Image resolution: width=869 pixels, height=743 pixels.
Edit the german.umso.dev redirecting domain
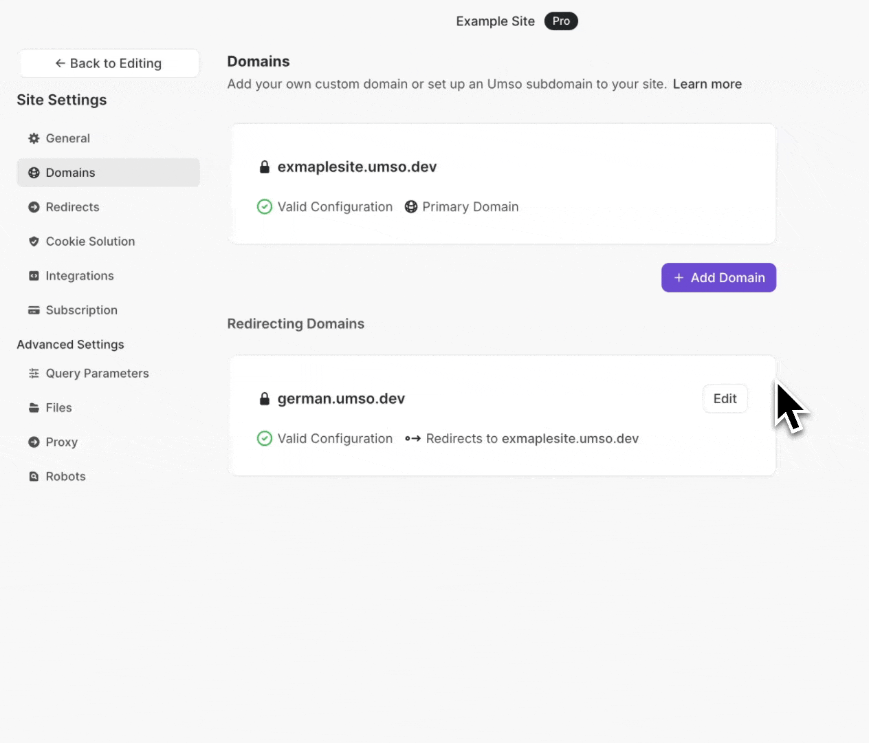(x=725, y=399)
